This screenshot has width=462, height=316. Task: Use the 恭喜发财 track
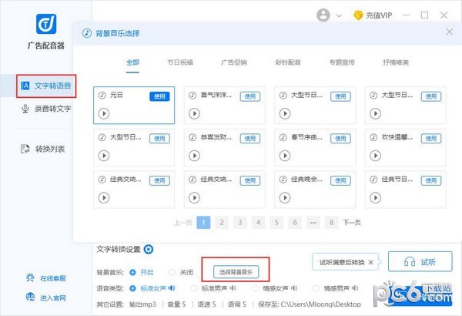coord(250,139)
